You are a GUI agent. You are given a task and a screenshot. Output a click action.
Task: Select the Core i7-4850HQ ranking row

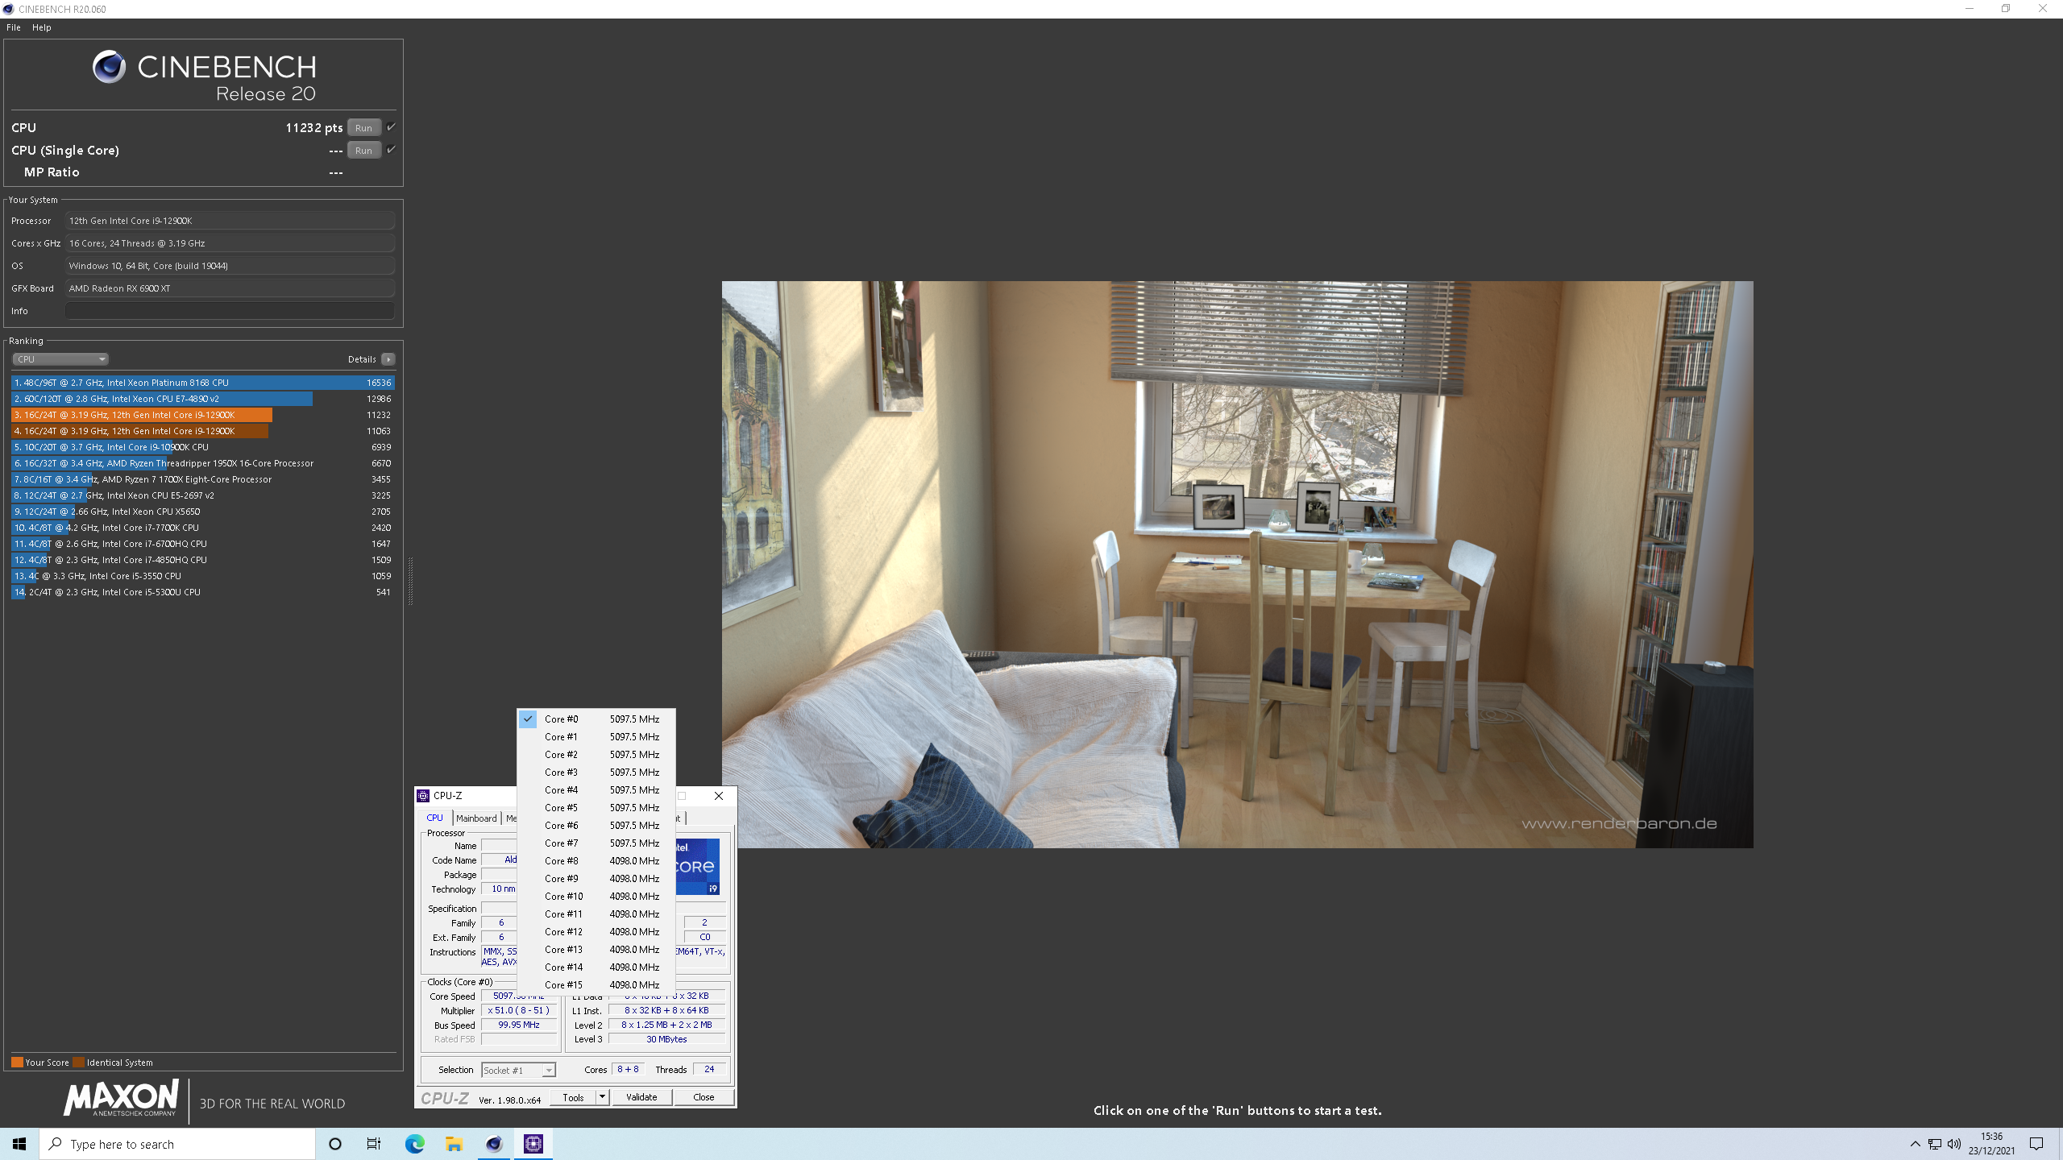tap(203, 560)
